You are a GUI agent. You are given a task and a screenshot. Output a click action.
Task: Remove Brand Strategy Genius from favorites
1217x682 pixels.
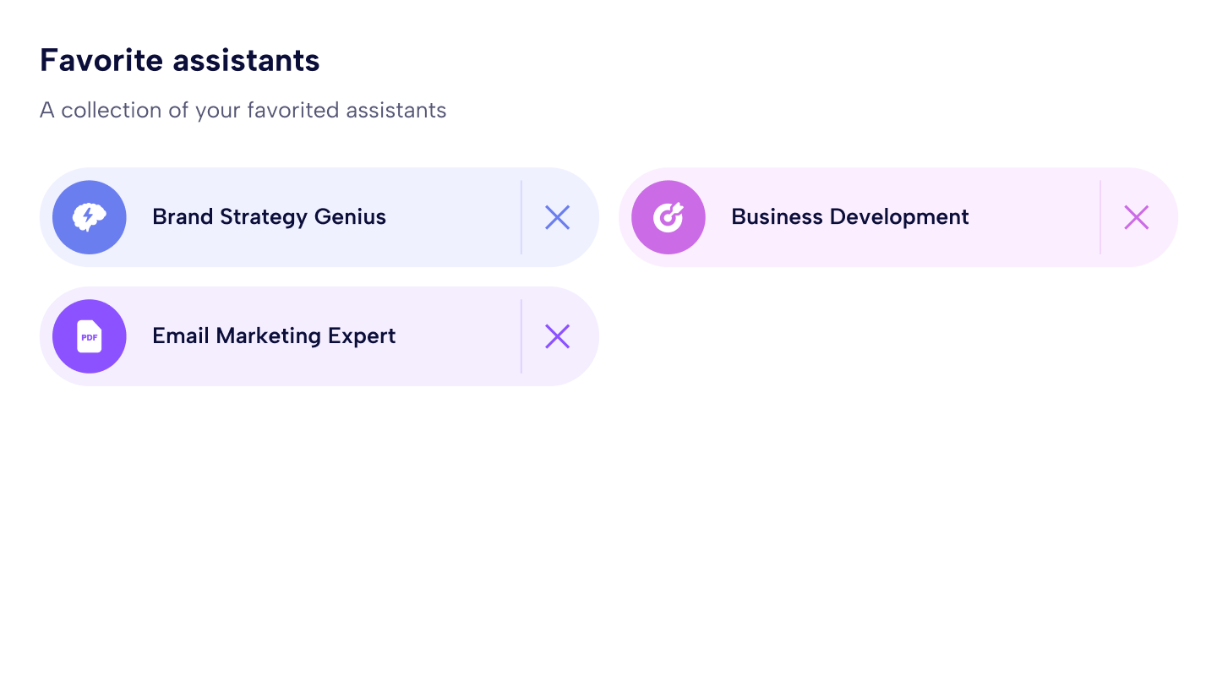[x=558, y=217]
